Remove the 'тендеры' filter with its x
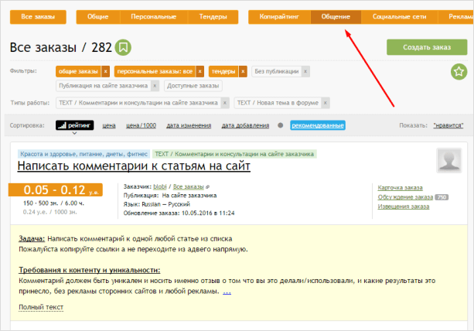 click(243, 71)
